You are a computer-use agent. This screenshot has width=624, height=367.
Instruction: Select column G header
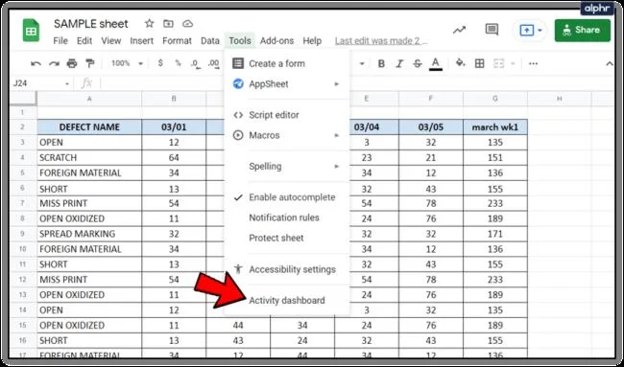tap(495, 99)
